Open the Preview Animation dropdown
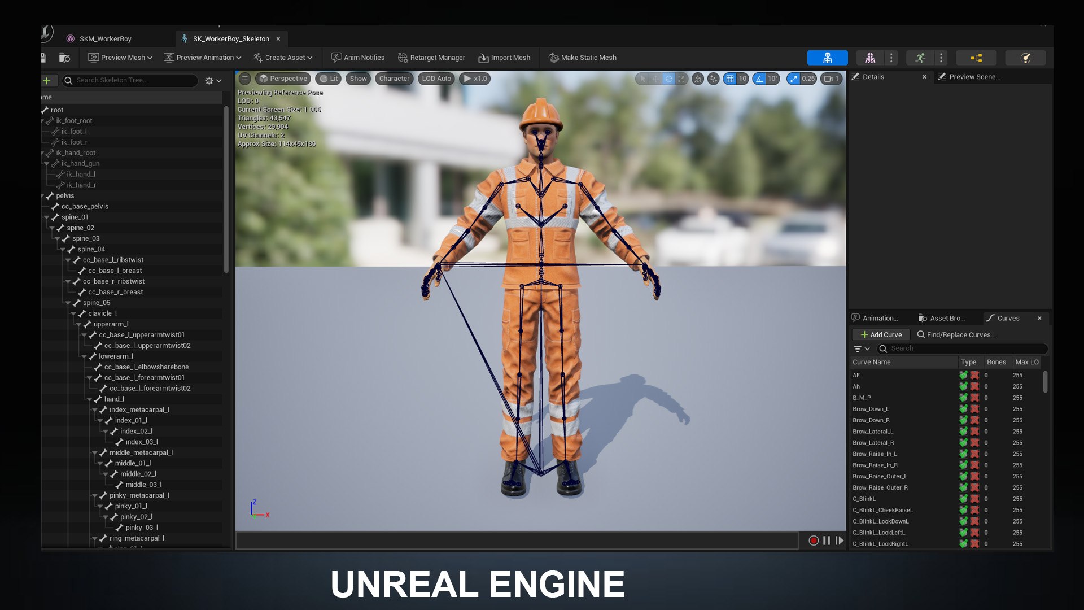The height and width of the screenshot is (610, 1084). pos(202,58)
